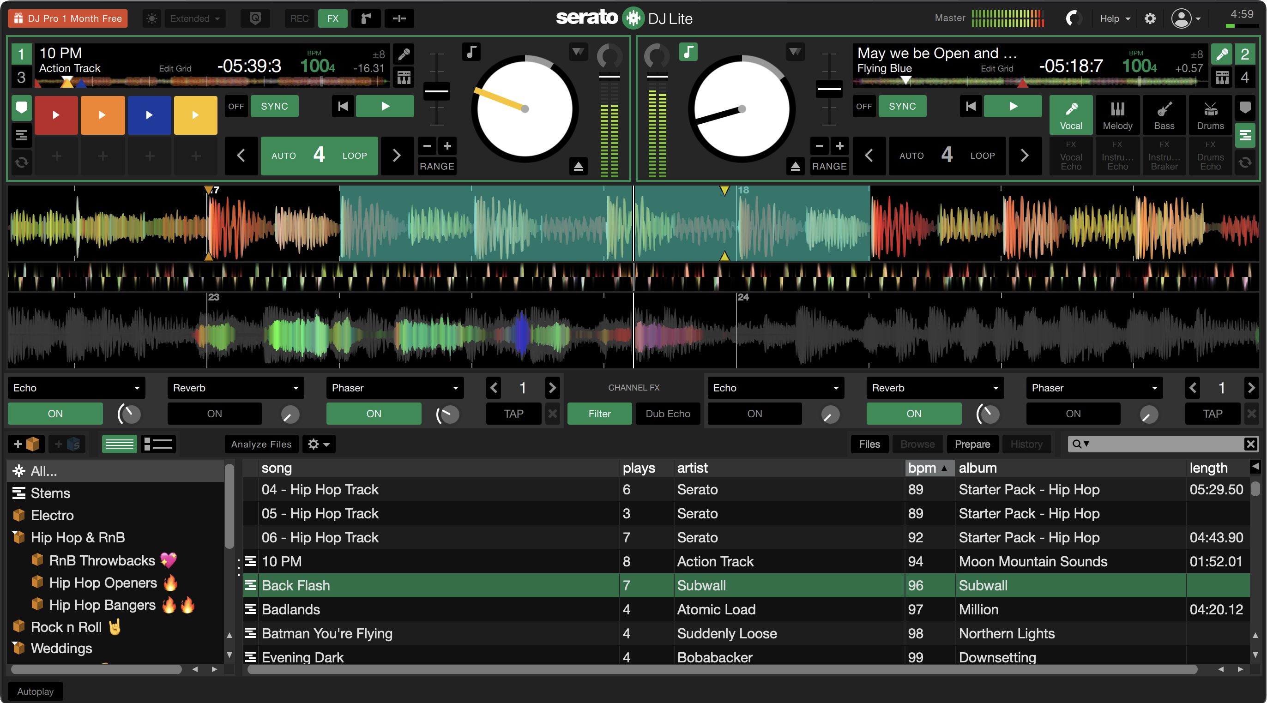Toggle deck 1 AUTO 4 LOOP

point(319,156)
